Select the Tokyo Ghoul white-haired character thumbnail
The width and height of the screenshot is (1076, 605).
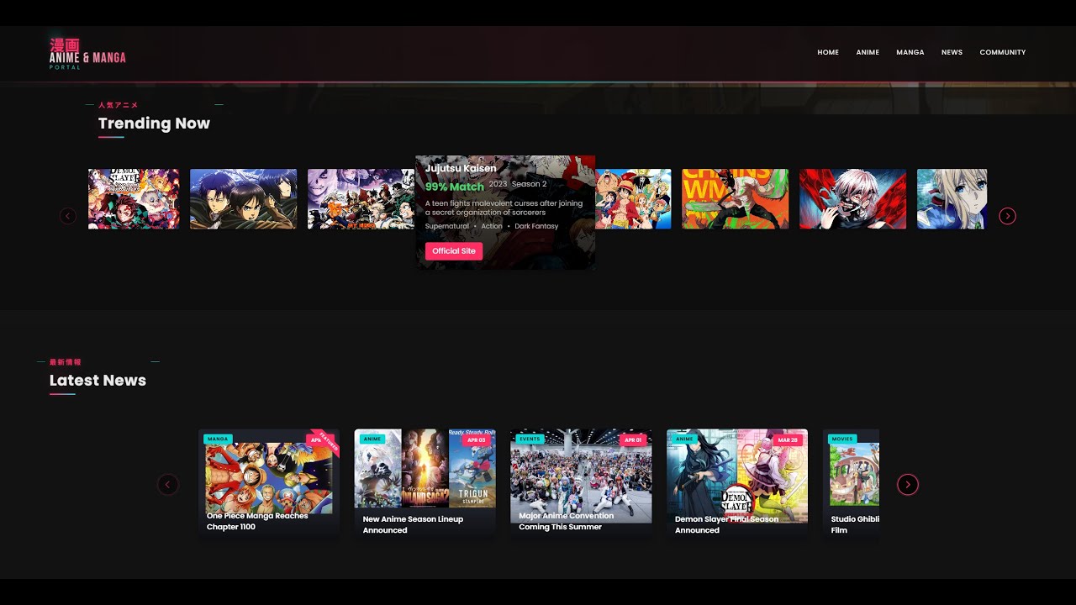(852, 199)
